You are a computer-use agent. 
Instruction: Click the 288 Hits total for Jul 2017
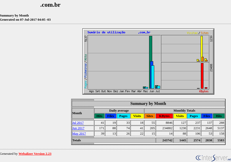click(219, 123)
